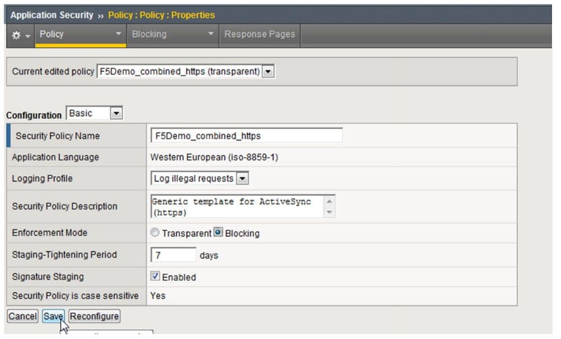
Task: Switch to the Response Pages tab
Action: (x=259, y=34)
